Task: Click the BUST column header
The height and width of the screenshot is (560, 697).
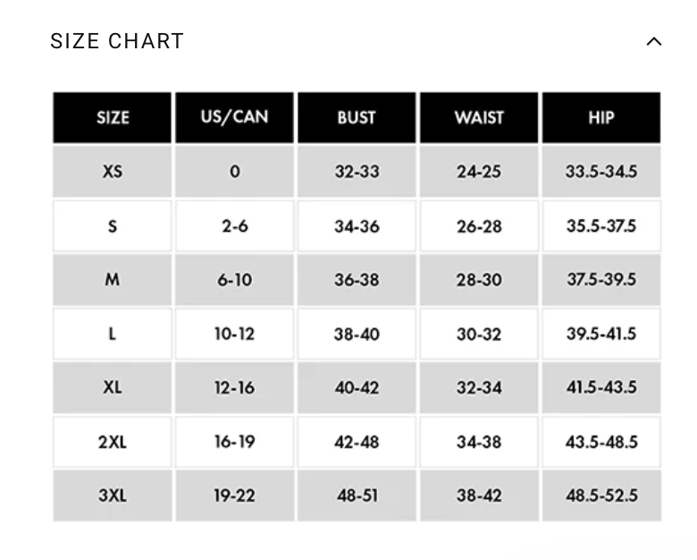Action: [357, 117]
